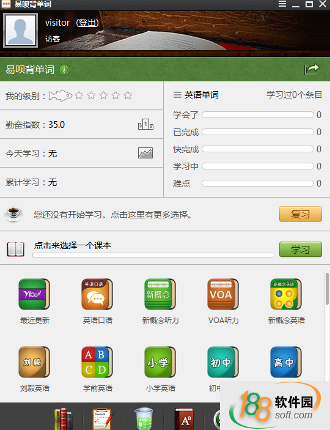Click the green 学习 button
This screenshot has width=330, height=430.
coord(301,250)
